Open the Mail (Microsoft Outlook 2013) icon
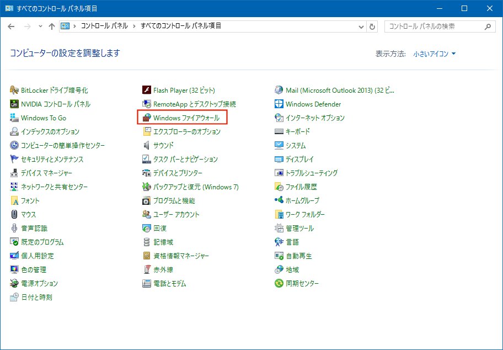Viewport: 503px width, 350px height. pyautogui.click(x=279, y=90)
